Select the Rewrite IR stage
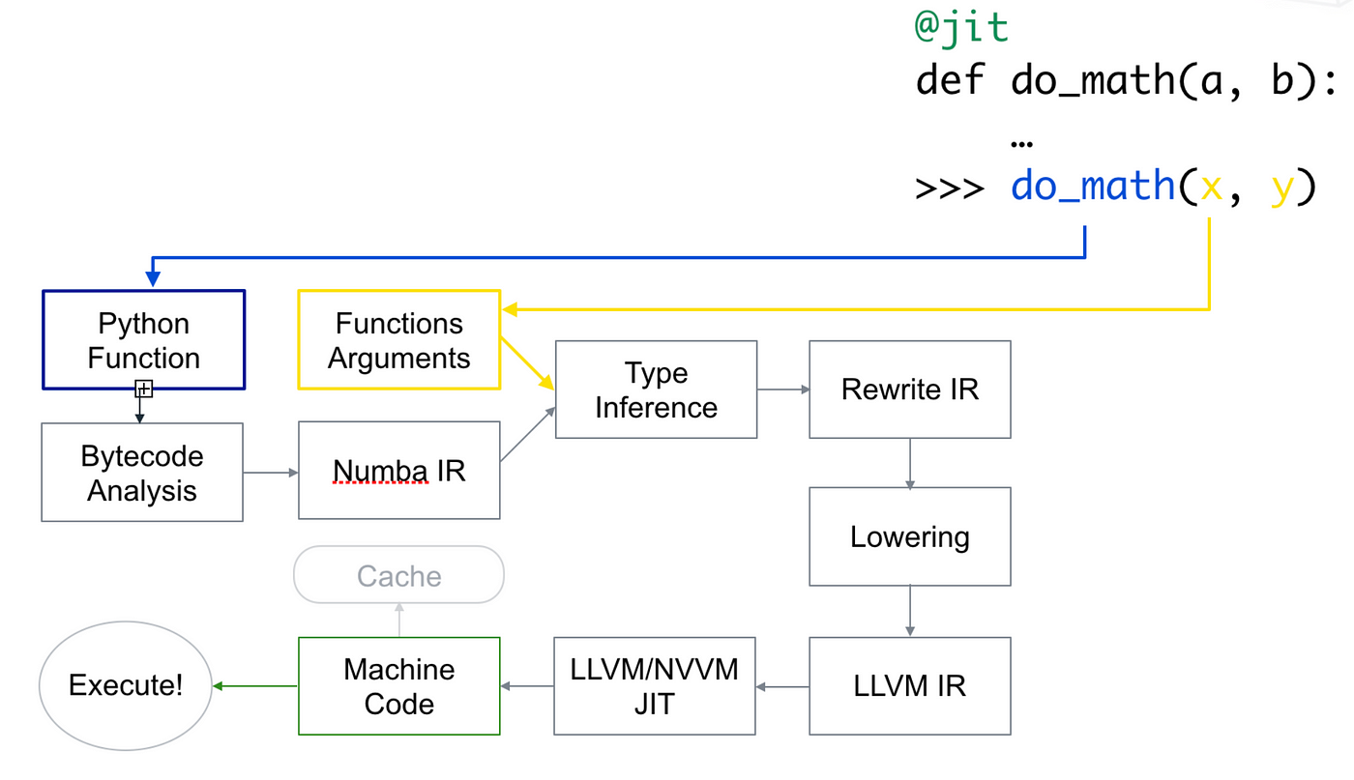This screenshot has height=780, width=1354. click(909, 390)
